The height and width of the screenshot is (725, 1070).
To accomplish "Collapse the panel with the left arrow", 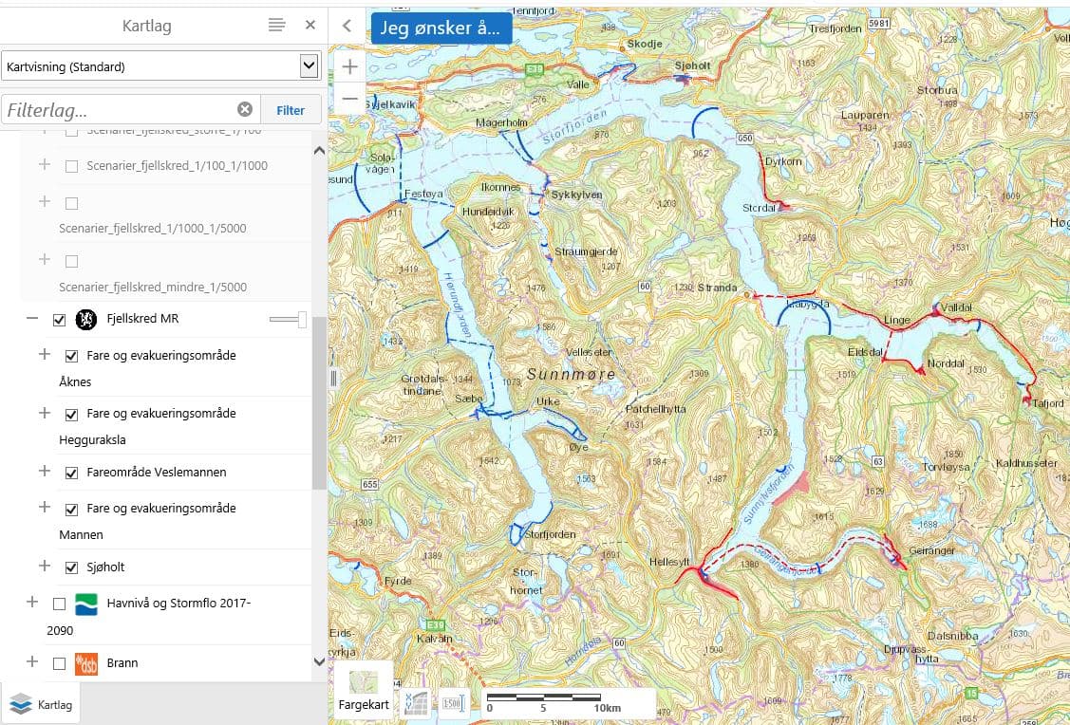I will [x=347, y=26].
